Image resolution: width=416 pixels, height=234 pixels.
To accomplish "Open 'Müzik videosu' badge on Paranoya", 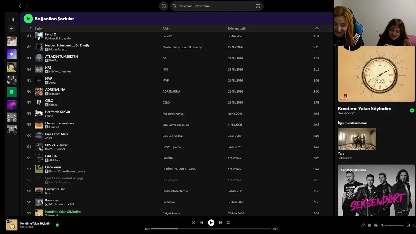I will (x=57, y=204).
